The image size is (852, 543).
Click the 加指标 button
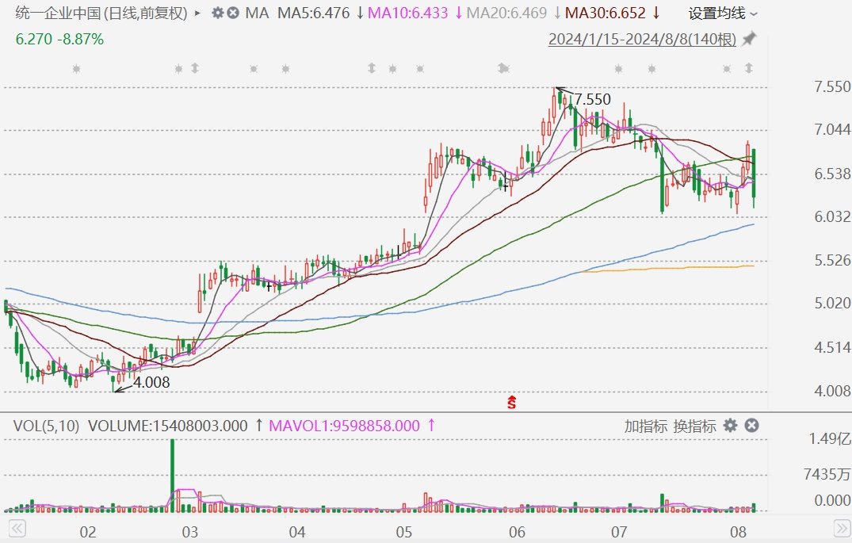click(645, 426)
